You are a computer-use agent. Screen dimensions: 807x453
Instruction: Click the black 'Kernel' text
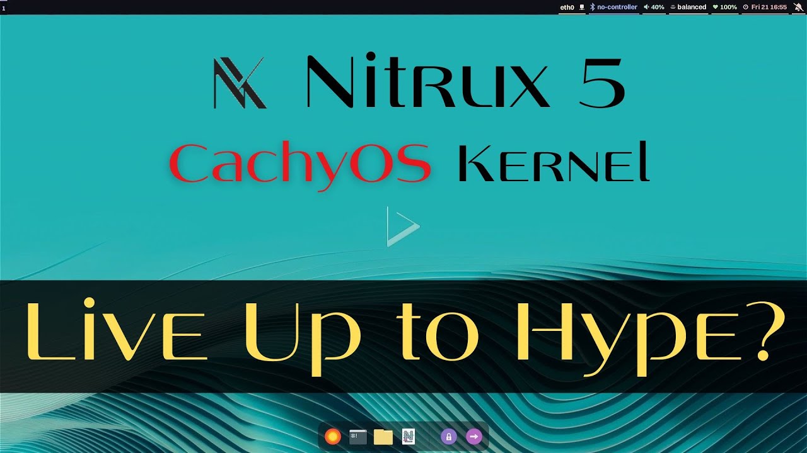(x=553, y=162)
